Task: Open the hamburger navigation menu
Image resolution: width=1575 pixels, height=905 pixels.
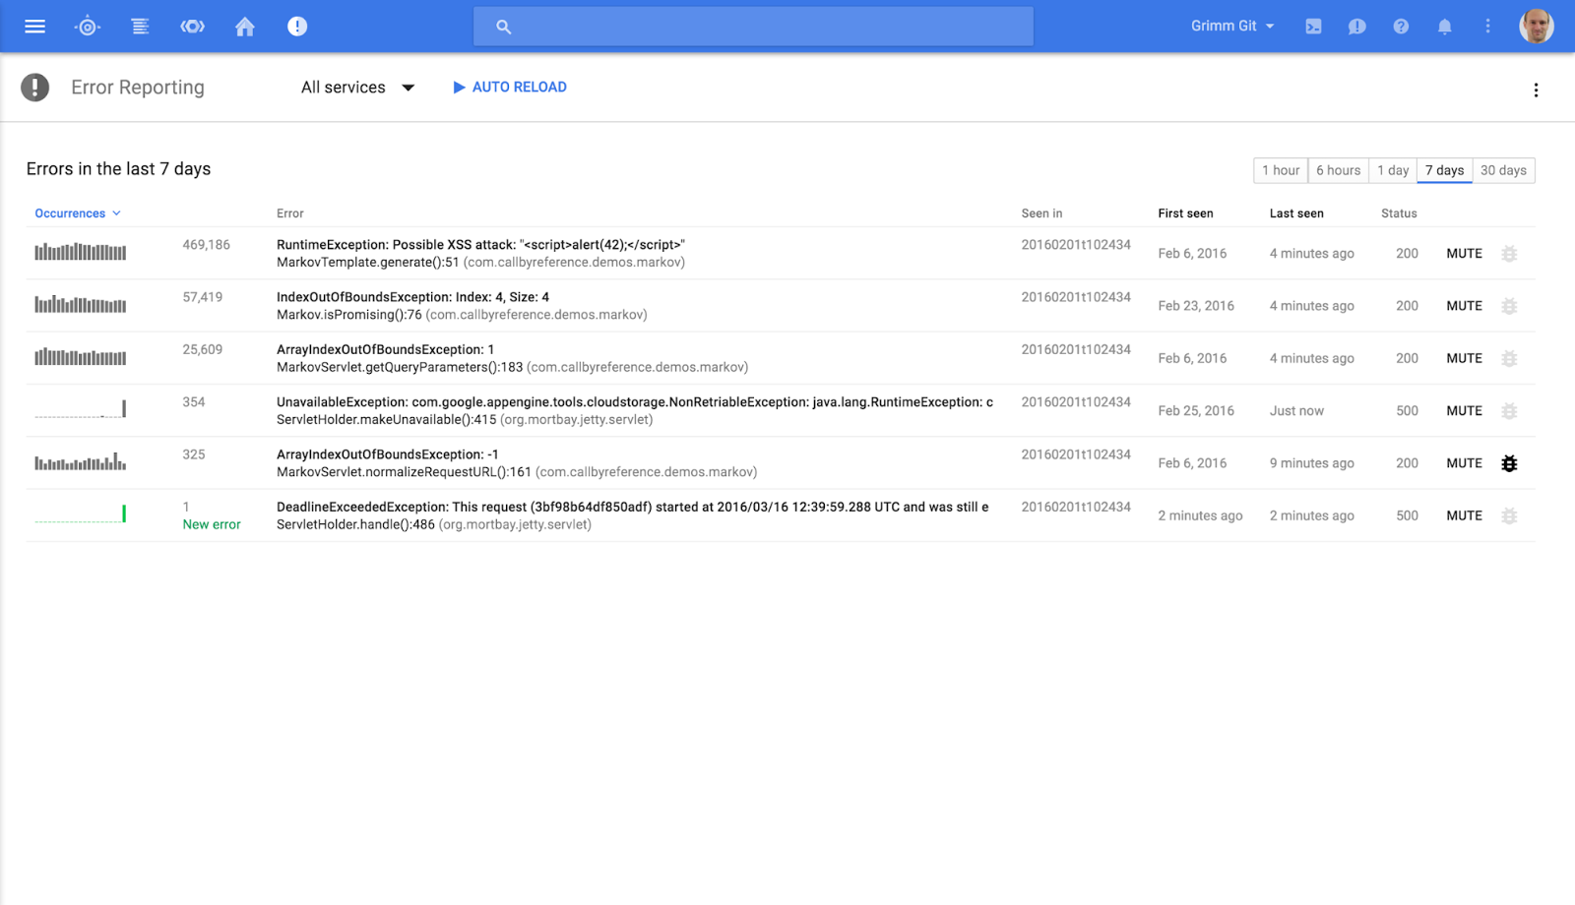Action: (34, 27)
